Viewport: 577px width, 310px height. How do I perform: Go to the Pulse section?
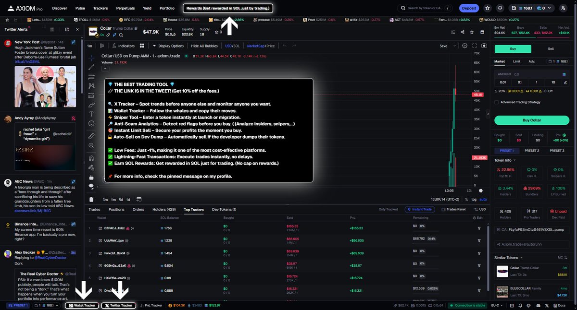coord(80,8)
